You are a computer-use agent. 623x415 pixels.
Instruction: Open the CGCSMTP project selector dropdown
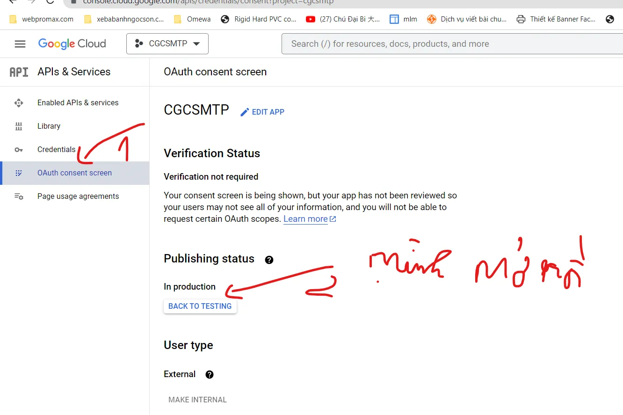167,44
